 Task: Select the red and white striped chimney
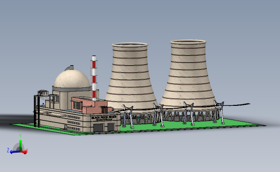tap(94, 78)
